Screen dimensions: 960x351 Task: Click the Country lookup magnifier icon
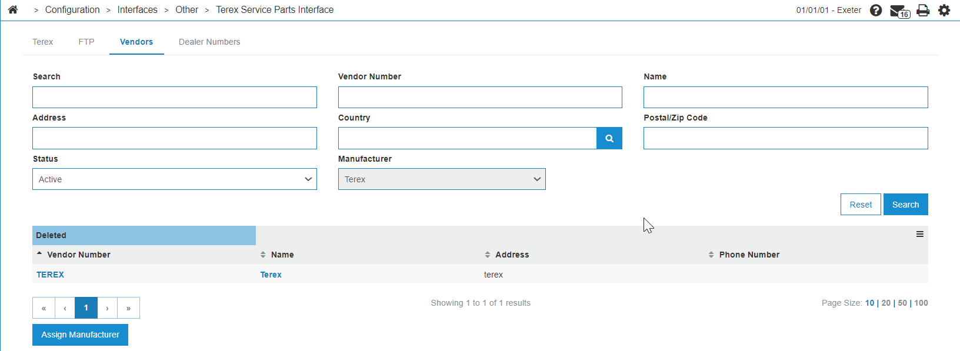coord(609,138)
